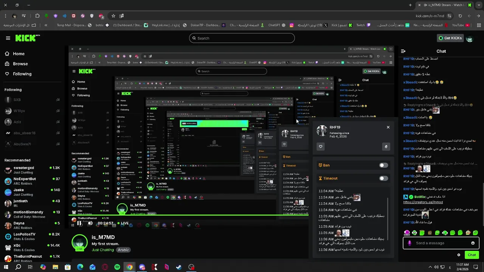Open Aziz in Following list
The width and height of the screenshot is (484, 272).
pyautogui.click(x=32, y=122)
